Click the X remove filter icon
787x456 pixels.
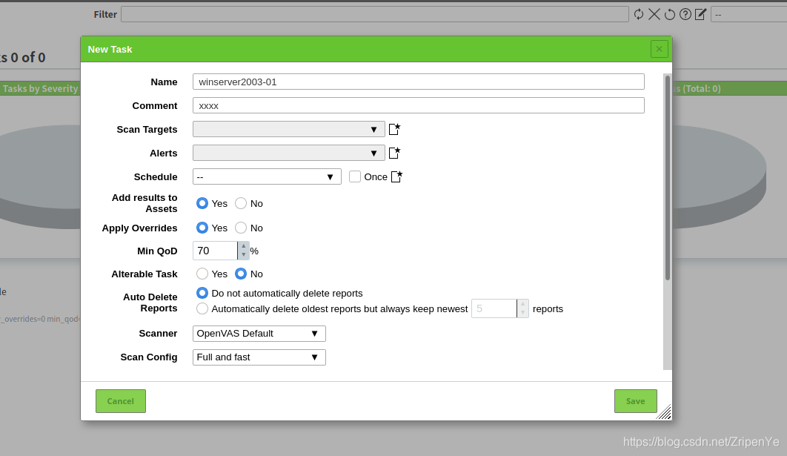(x=654, y=14)
